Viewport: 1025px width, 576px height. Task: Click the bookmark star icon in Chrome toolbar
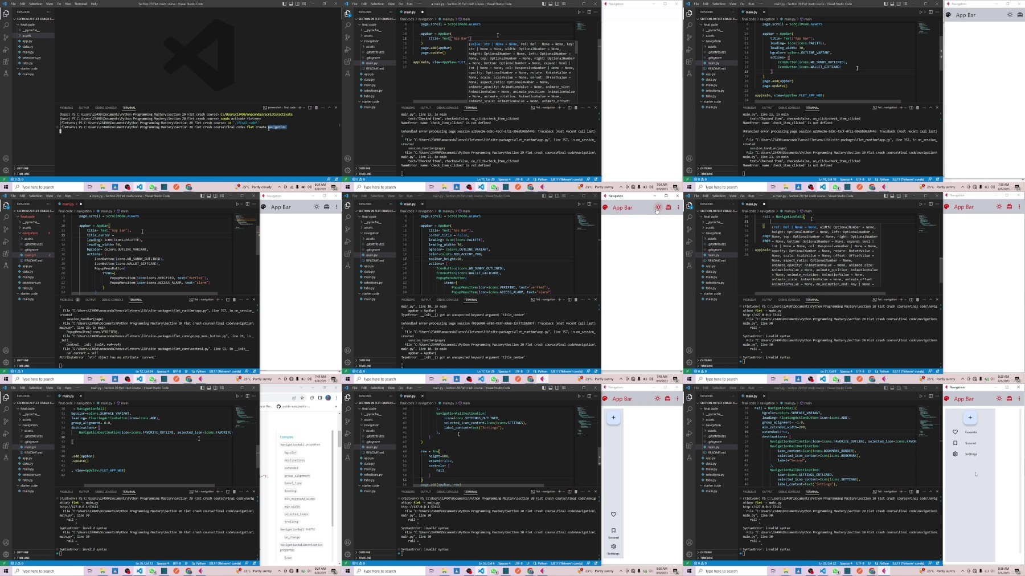pos(302,398)
